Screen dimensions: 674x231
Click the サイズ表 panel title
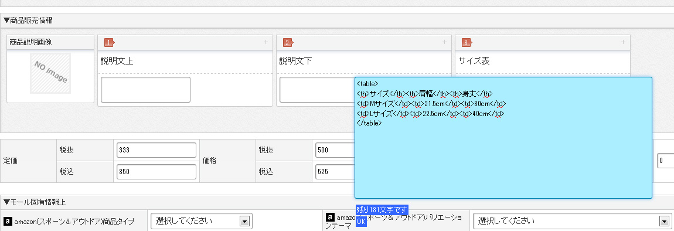474,61
